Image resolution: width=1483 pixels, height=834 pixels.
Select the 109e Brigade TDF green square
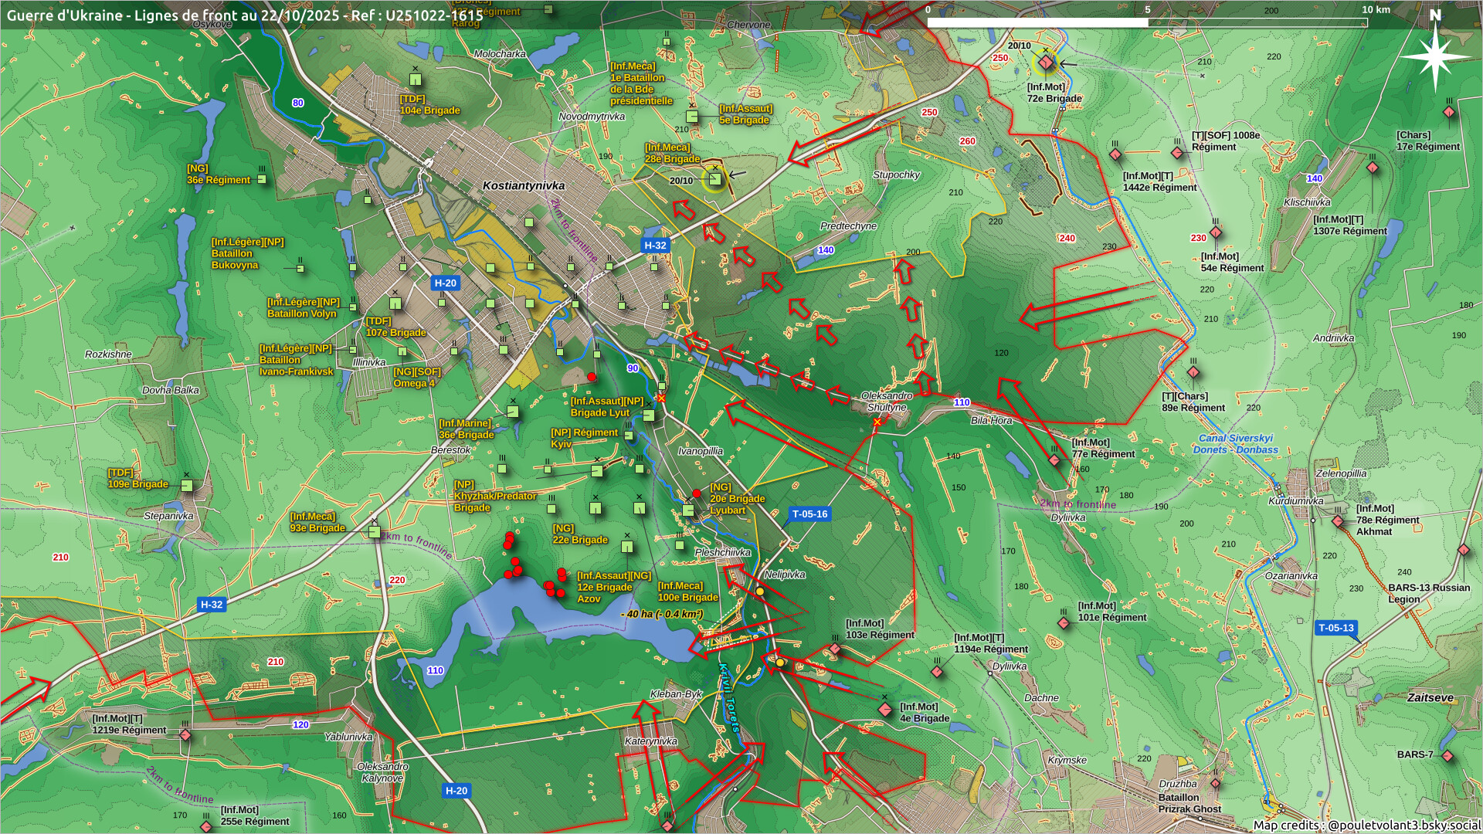tap(186, 485)
